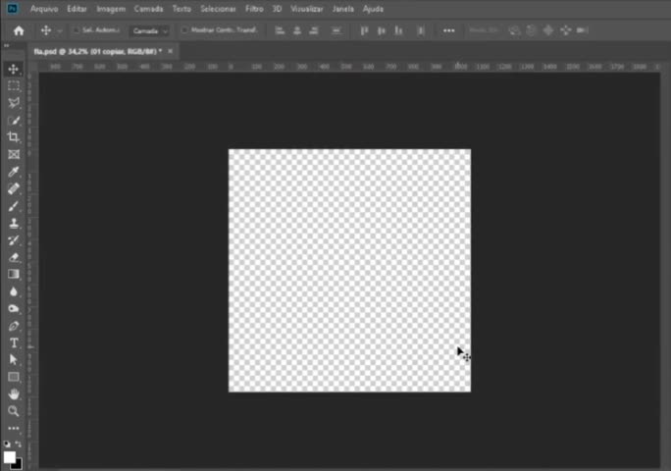Select the Dodge tool
Viewport: 671px width, 471px height.
(x=14, y=309)
